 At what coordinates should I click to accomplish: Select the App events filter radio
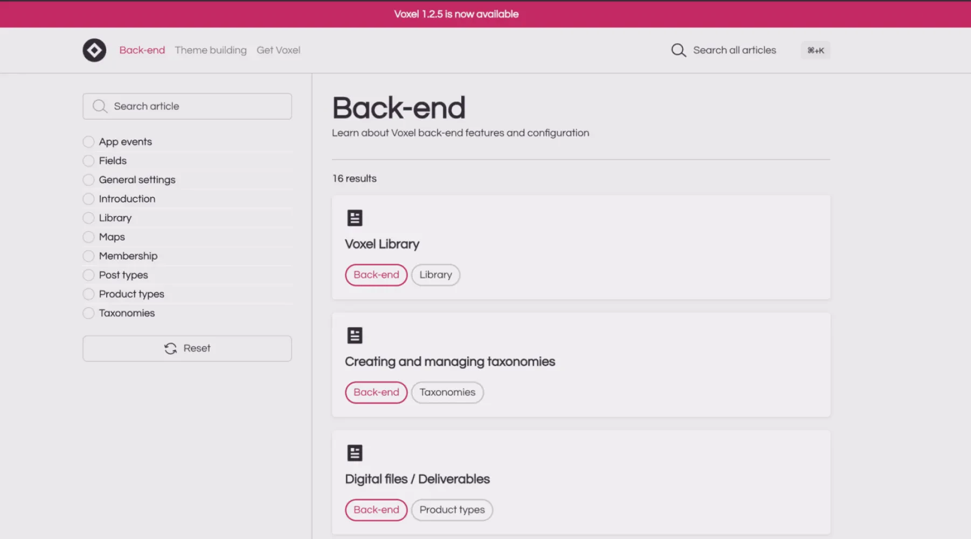click(x=88, y=142)
